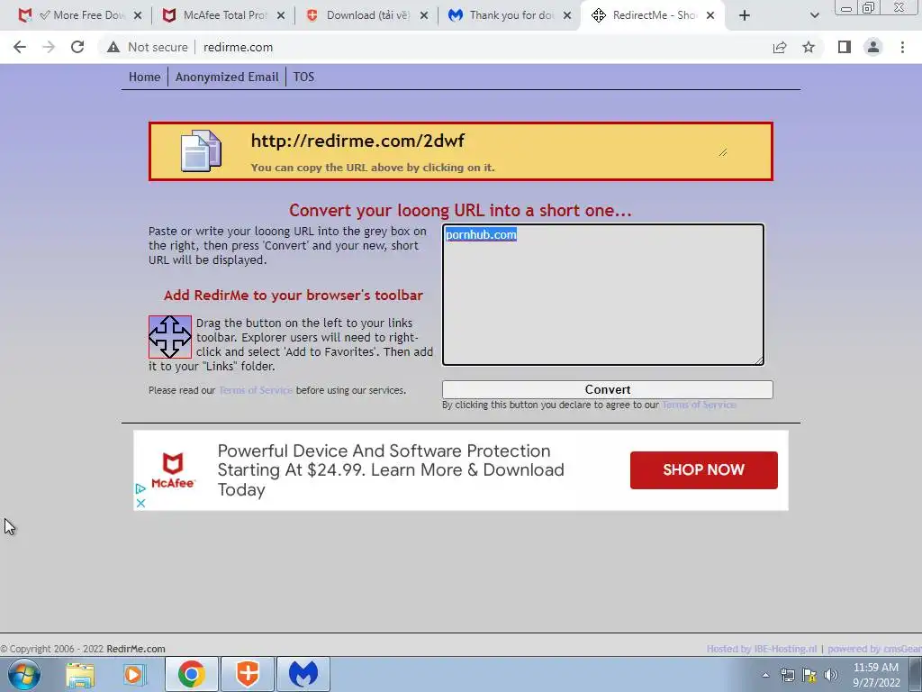Click the Not secure warning icon
Viewport: 922px width, 692px height.
pos(113,47)
